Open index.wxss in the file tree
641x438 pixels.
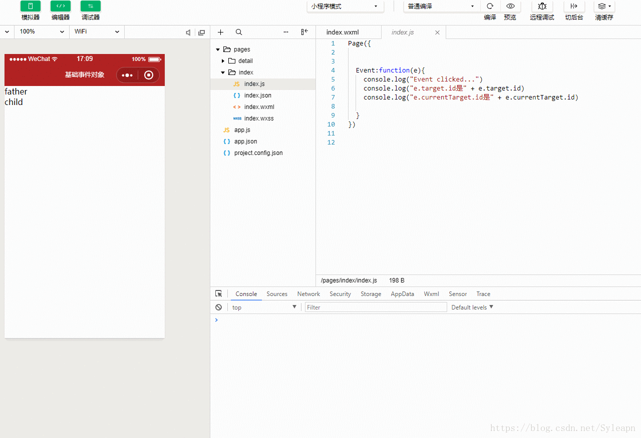(x=263, y=118)
